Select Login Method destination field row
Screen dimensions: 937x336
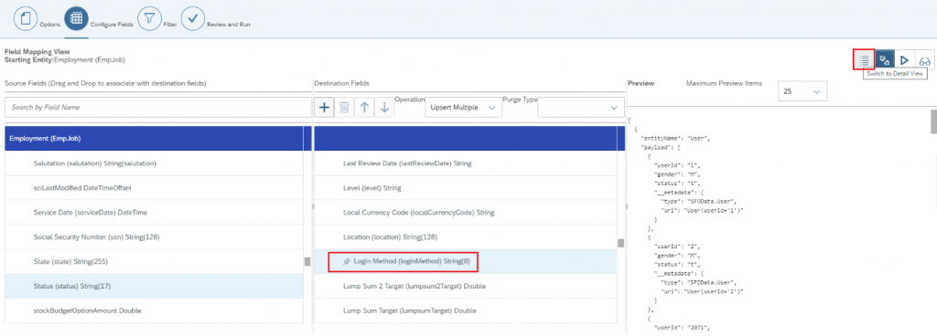(x=465, y=261)
